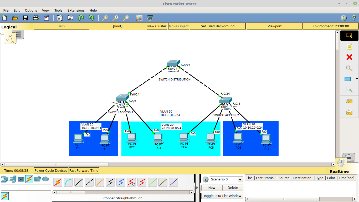Click the Zoom In magnifier toolbar icon
The image size is (359, 202).
105,18
